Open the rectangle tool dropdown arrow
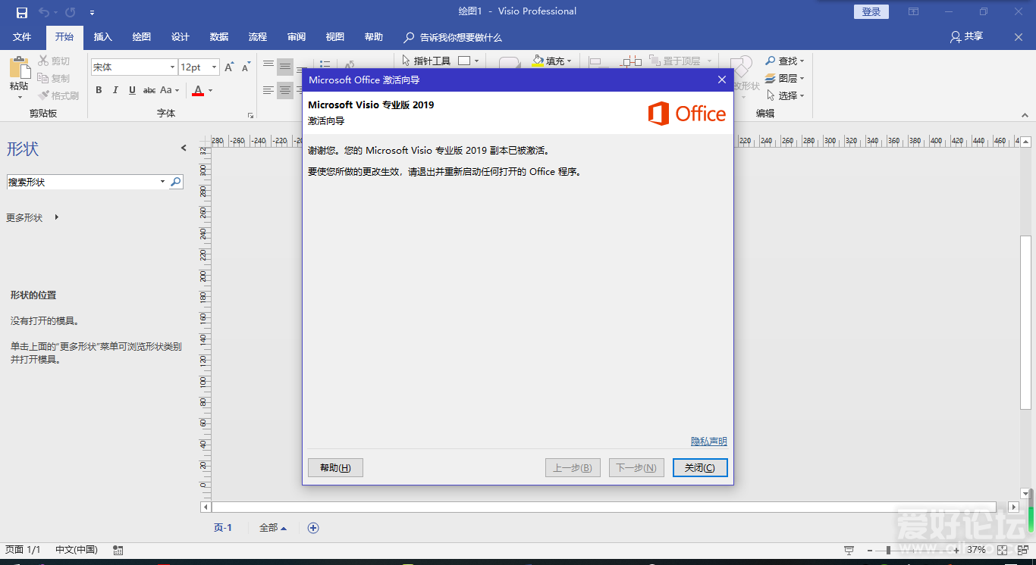 click(x=477, y=61)
